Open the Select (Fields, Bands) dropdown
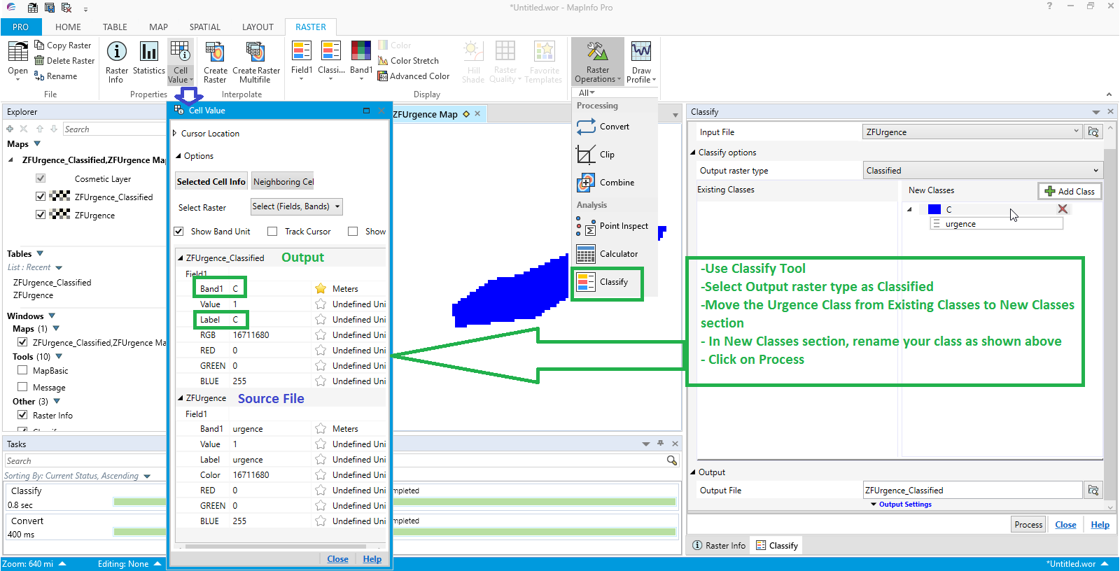1120x571 pixels. pos(296,206)
